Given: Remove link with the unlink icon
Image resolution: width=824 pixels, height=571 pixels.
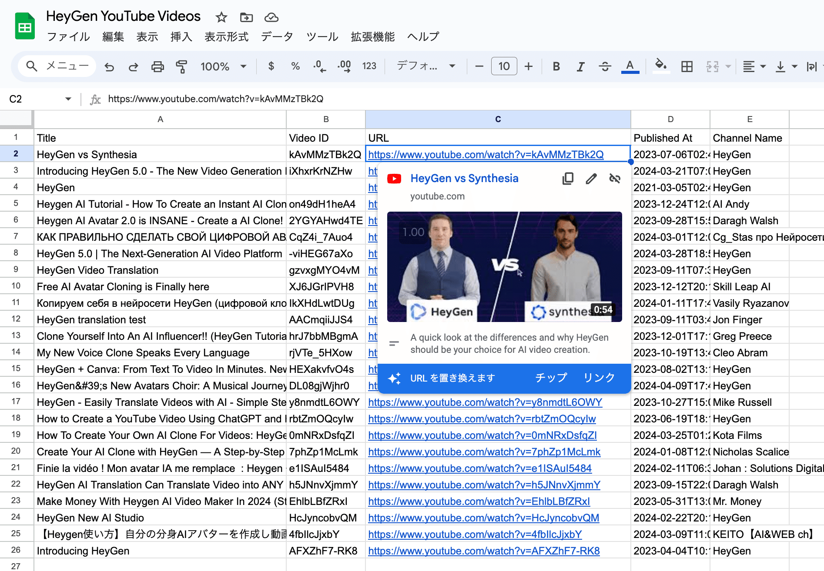Looking at the screenshot, I should pyautogui.click(x=615, y=179).
